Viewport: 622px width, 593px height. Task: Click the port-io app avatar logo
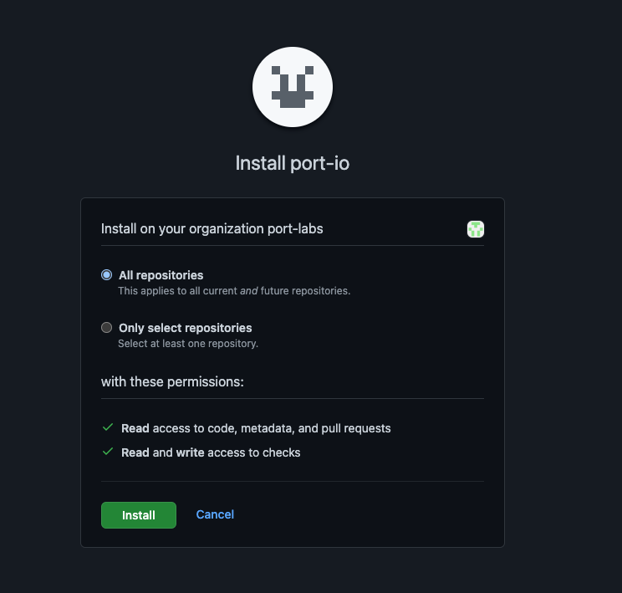click(x=293, y=87)
